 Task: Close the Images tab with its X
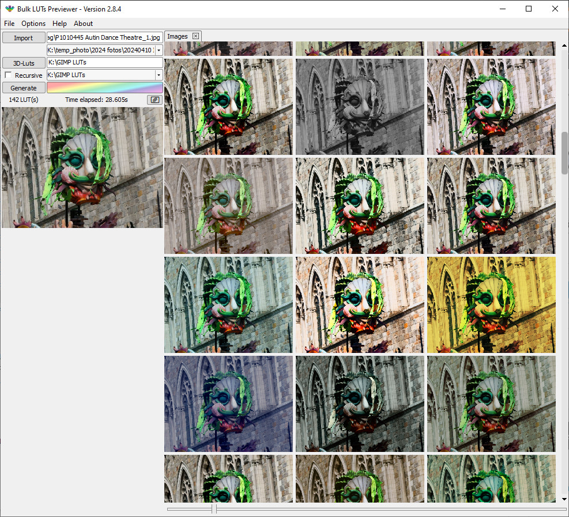(195, 36)
